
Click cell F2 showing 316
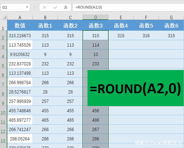(x=146, y=35)
